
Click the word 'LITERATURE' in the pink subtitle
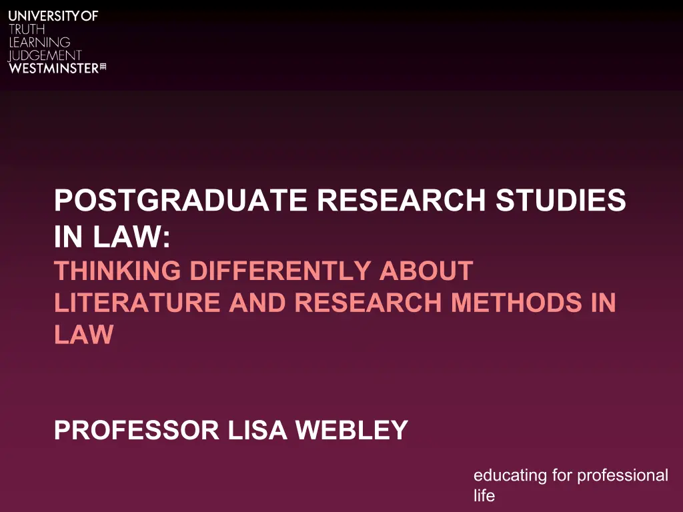[136, 303]
